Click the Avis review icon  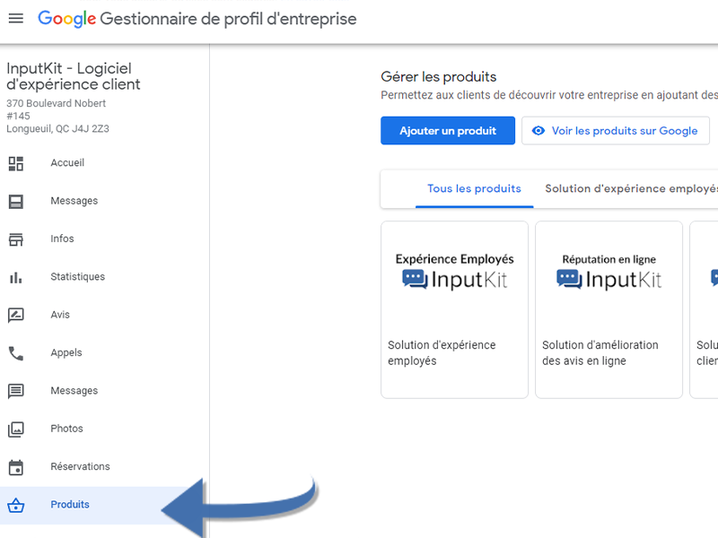pos(16,316)
